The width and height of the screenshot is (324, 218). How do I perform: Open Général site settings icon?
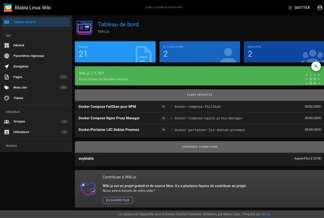[x=7, y=45]
